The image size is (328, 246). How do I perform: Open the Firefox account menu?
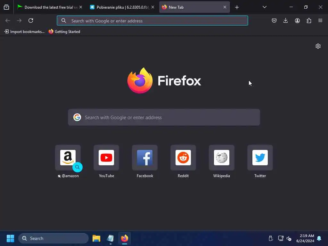tap(297, 20)
